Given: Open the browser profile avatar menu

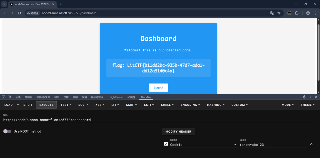Looking at the screenshot, I should [x=308, y=13].
